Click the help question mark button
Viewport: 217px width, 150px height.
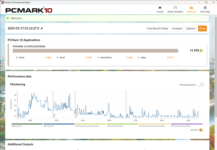(206, 18)
